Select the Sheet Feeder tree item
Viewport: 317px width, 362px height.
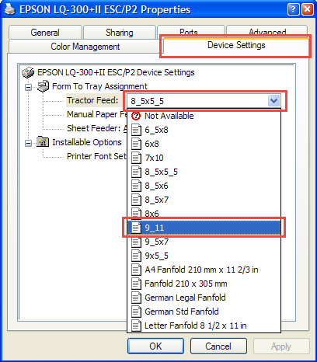coord(97,128)
